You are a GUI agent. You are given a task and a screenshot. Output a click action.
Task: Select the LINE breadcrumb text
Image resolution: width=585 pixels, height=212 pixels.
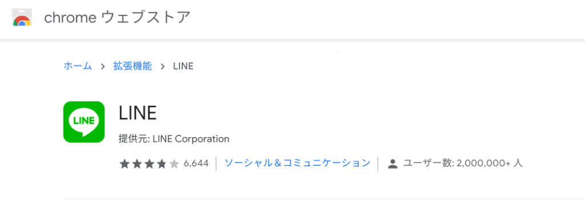coord(183,66)
